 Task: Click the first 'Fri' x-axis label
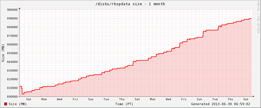(x=75, y=99)
